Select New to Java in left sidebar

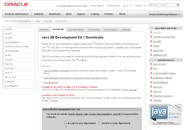[19, 77]
